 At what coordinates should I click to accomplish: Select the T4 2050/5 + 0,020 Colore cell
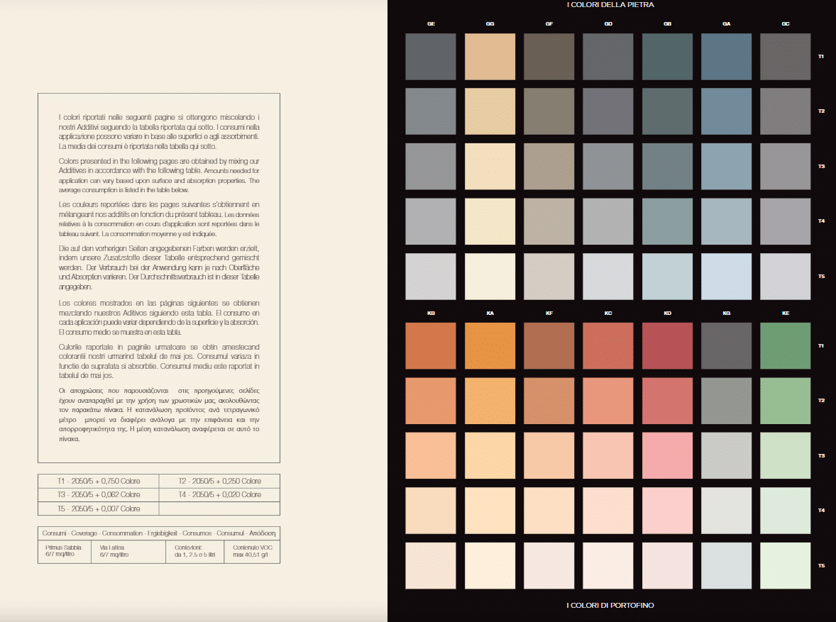click(219, 494)
